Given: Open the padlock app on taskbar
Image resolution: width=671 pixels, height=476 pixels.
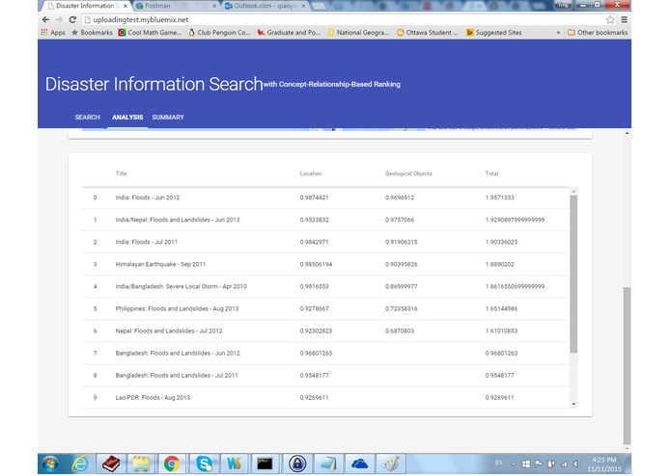Looking at the screenshot, I should (x=297, y=463).
